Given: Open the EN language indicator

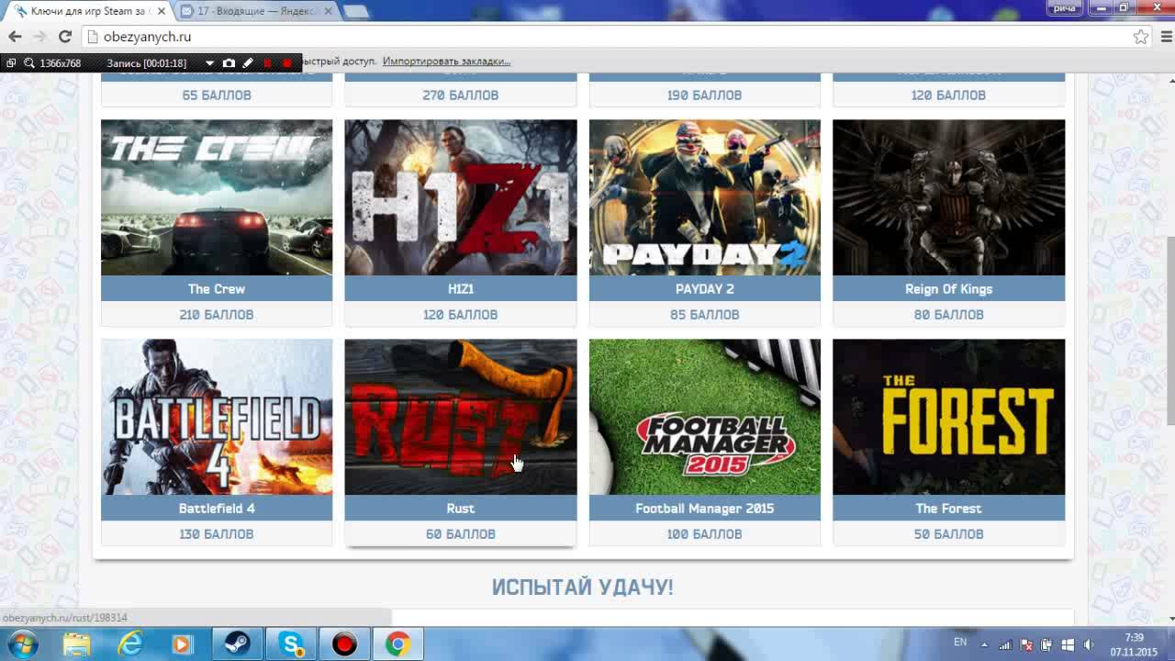Looking at the screenshot, I should point(960,643).
